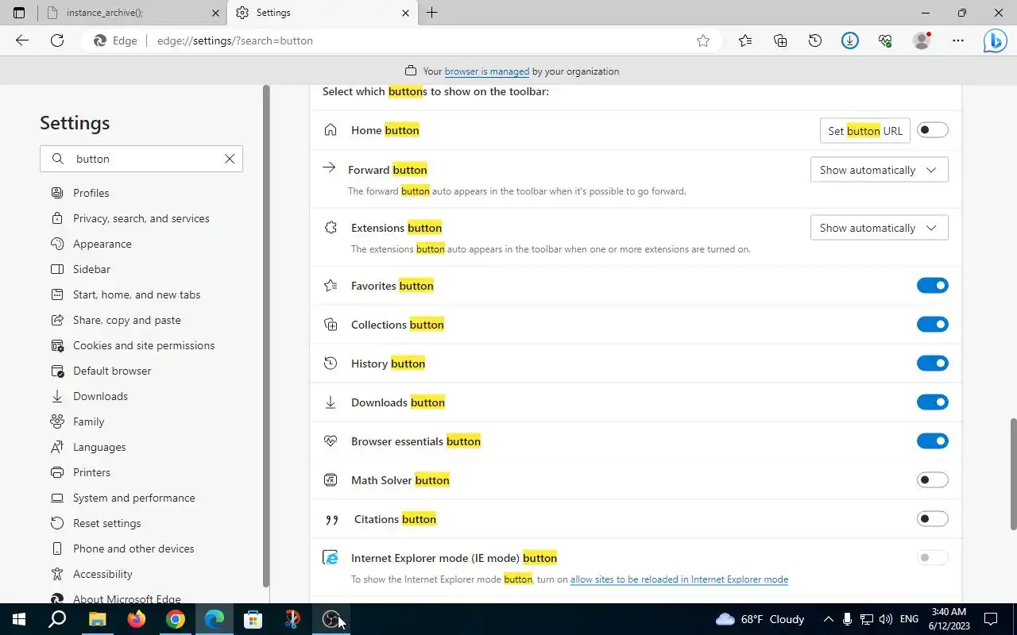Open profile avatar icon
The image size is (1017, 635).
tap(922, 40)
